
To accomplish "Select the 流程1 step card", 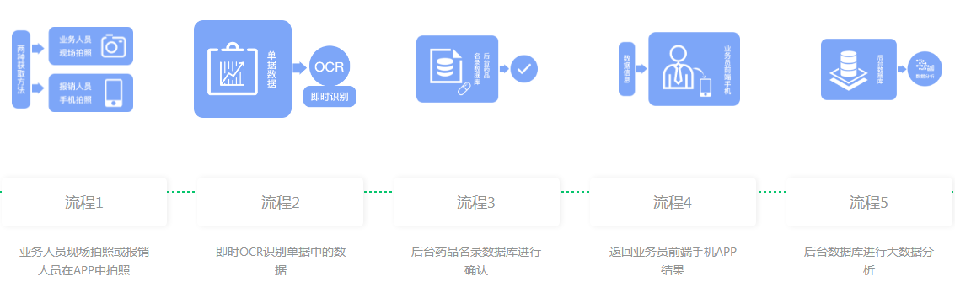I will 83,202.
